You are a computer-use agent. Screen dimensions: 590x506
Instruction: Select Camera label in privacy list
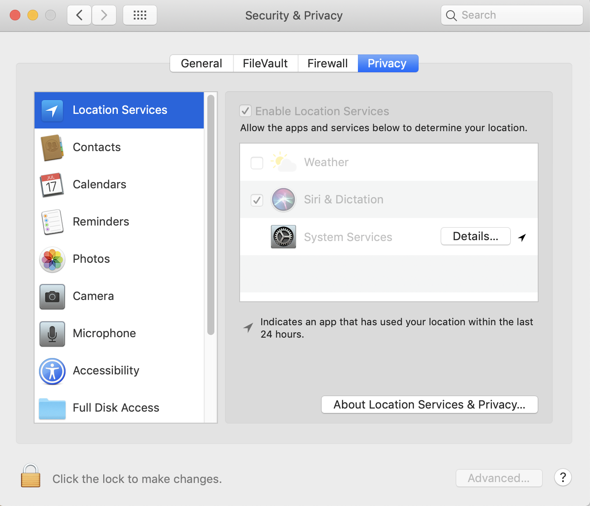point(93,296)
